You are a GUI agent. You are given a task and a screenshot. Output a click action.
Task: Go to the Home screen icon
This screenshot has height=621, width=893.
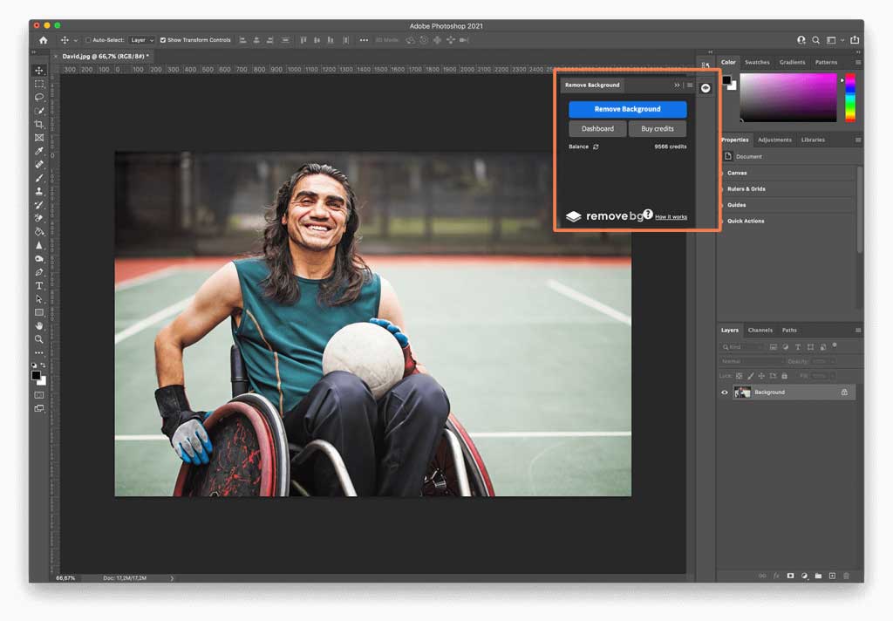(44, 40)
